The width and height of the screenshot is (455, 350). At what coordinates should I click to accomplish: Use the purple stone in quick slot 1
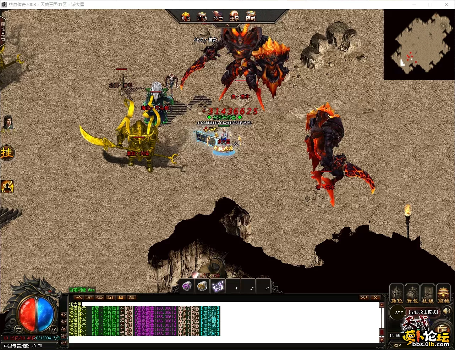tap(187, 286)
